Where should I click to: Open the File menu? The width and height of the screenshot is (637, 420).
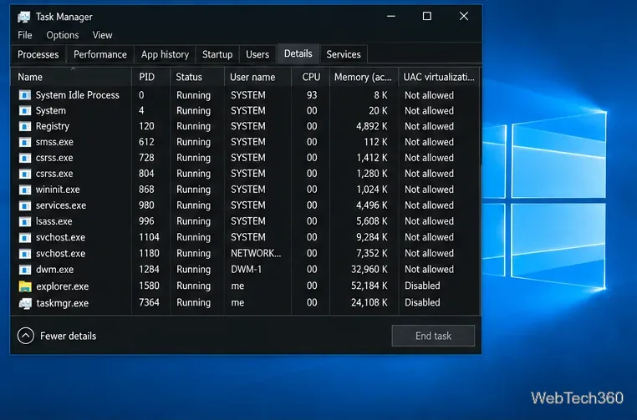click(25, 35)
